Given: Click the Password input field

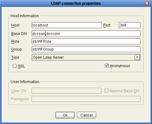Looking at the screenshot, I should [86, 99].
